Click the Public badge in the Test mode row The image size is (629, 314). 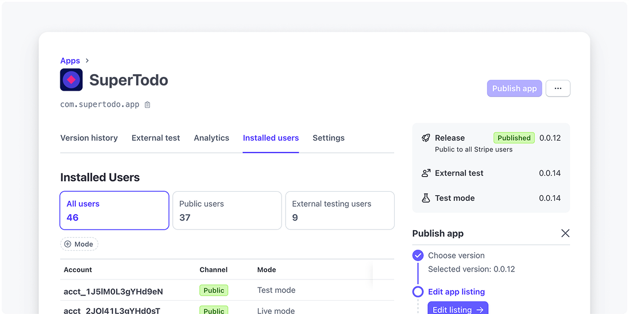click(214, 290)
